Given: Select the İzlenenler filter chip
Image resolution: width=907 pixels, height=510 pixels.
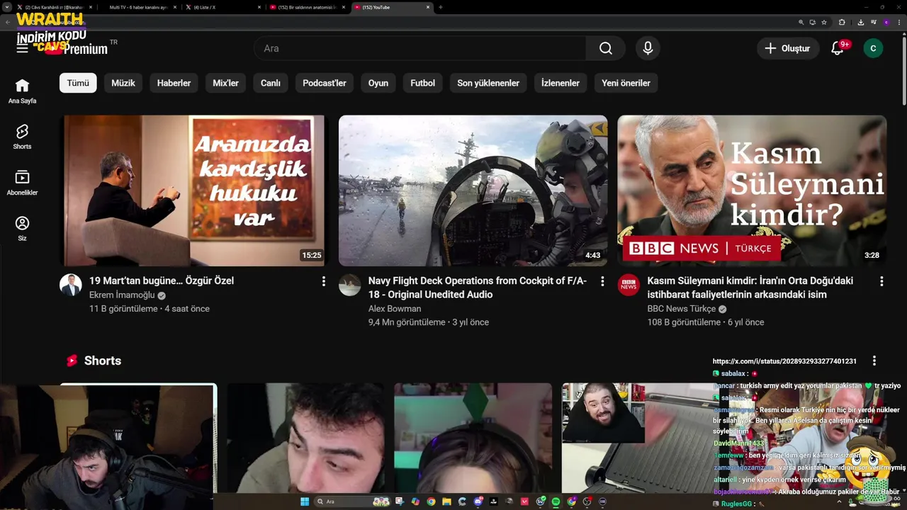Looking at the screenshot, I should tap(560, 83).
